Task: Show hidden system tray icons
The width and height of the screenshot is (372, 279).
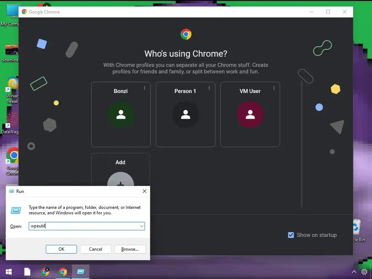Action: point(354,272)
